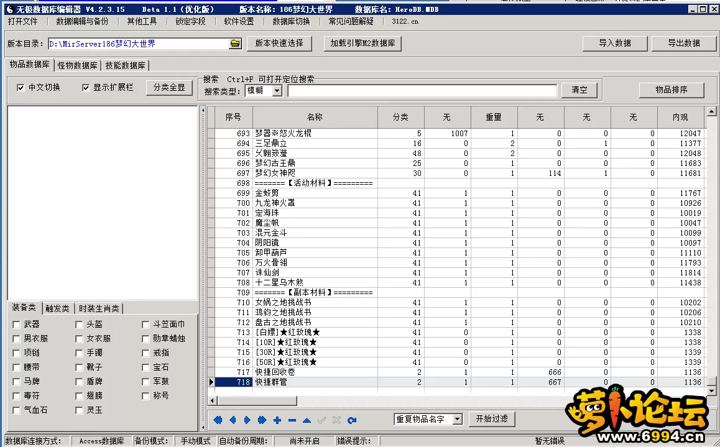Click the edit record triangle icon
The image size is (720, 447).
coord(307,420)
